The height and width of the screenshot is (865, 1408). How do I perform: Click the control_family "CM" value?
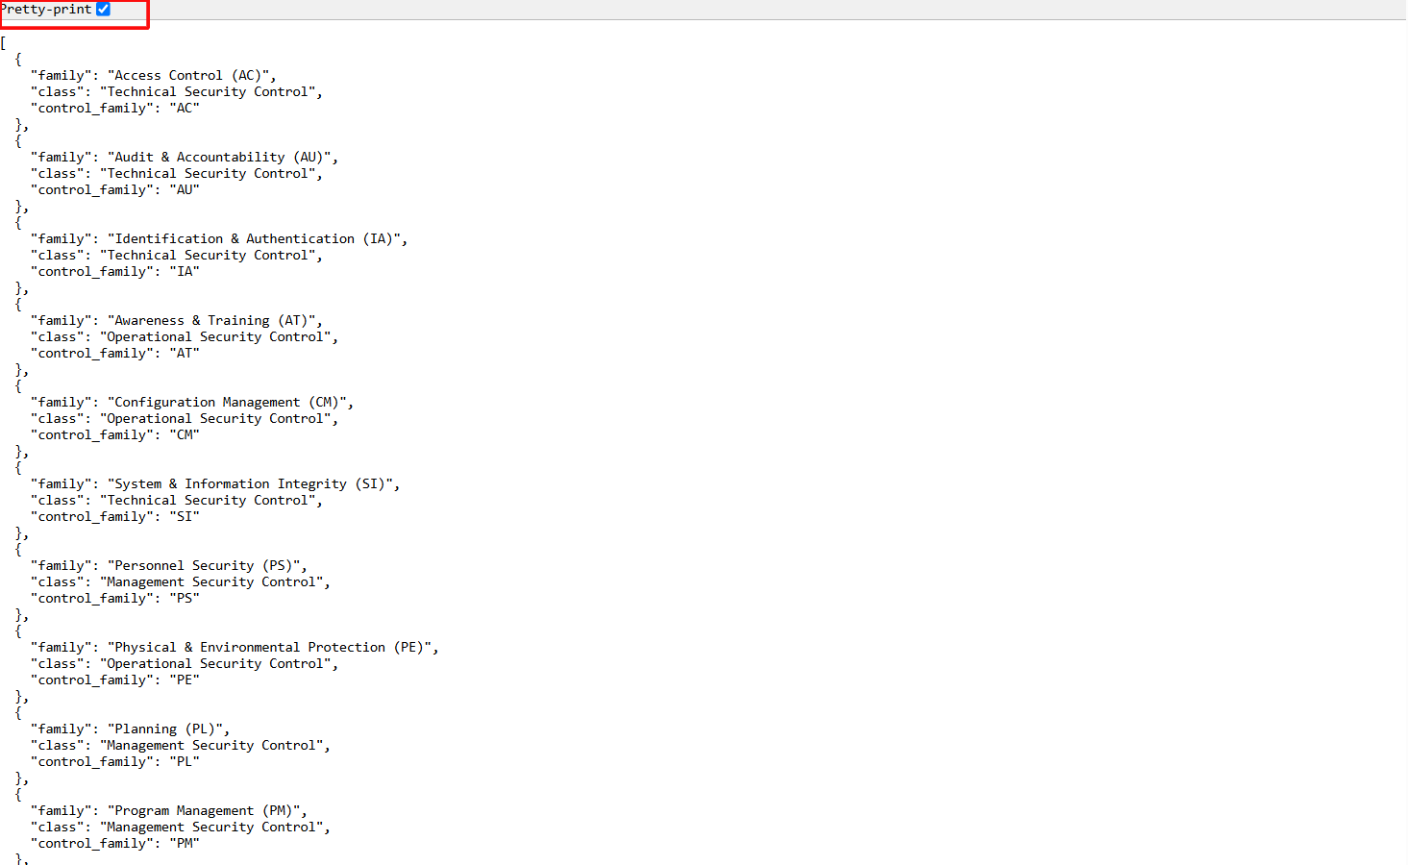tap(185, 435)
